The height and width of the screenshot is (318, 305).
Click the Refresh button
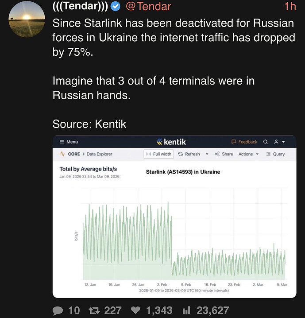coord(189,154)
